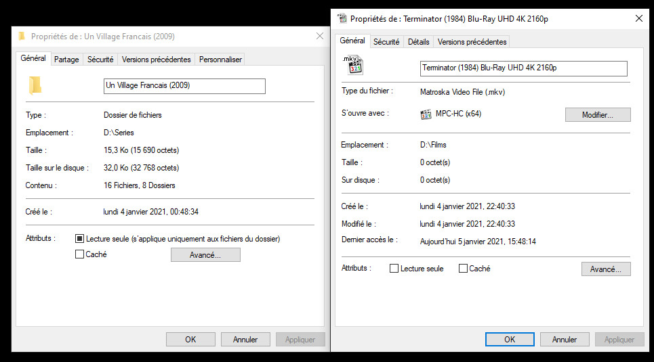Confirm with OK in Terminator window

coord(510,340)
